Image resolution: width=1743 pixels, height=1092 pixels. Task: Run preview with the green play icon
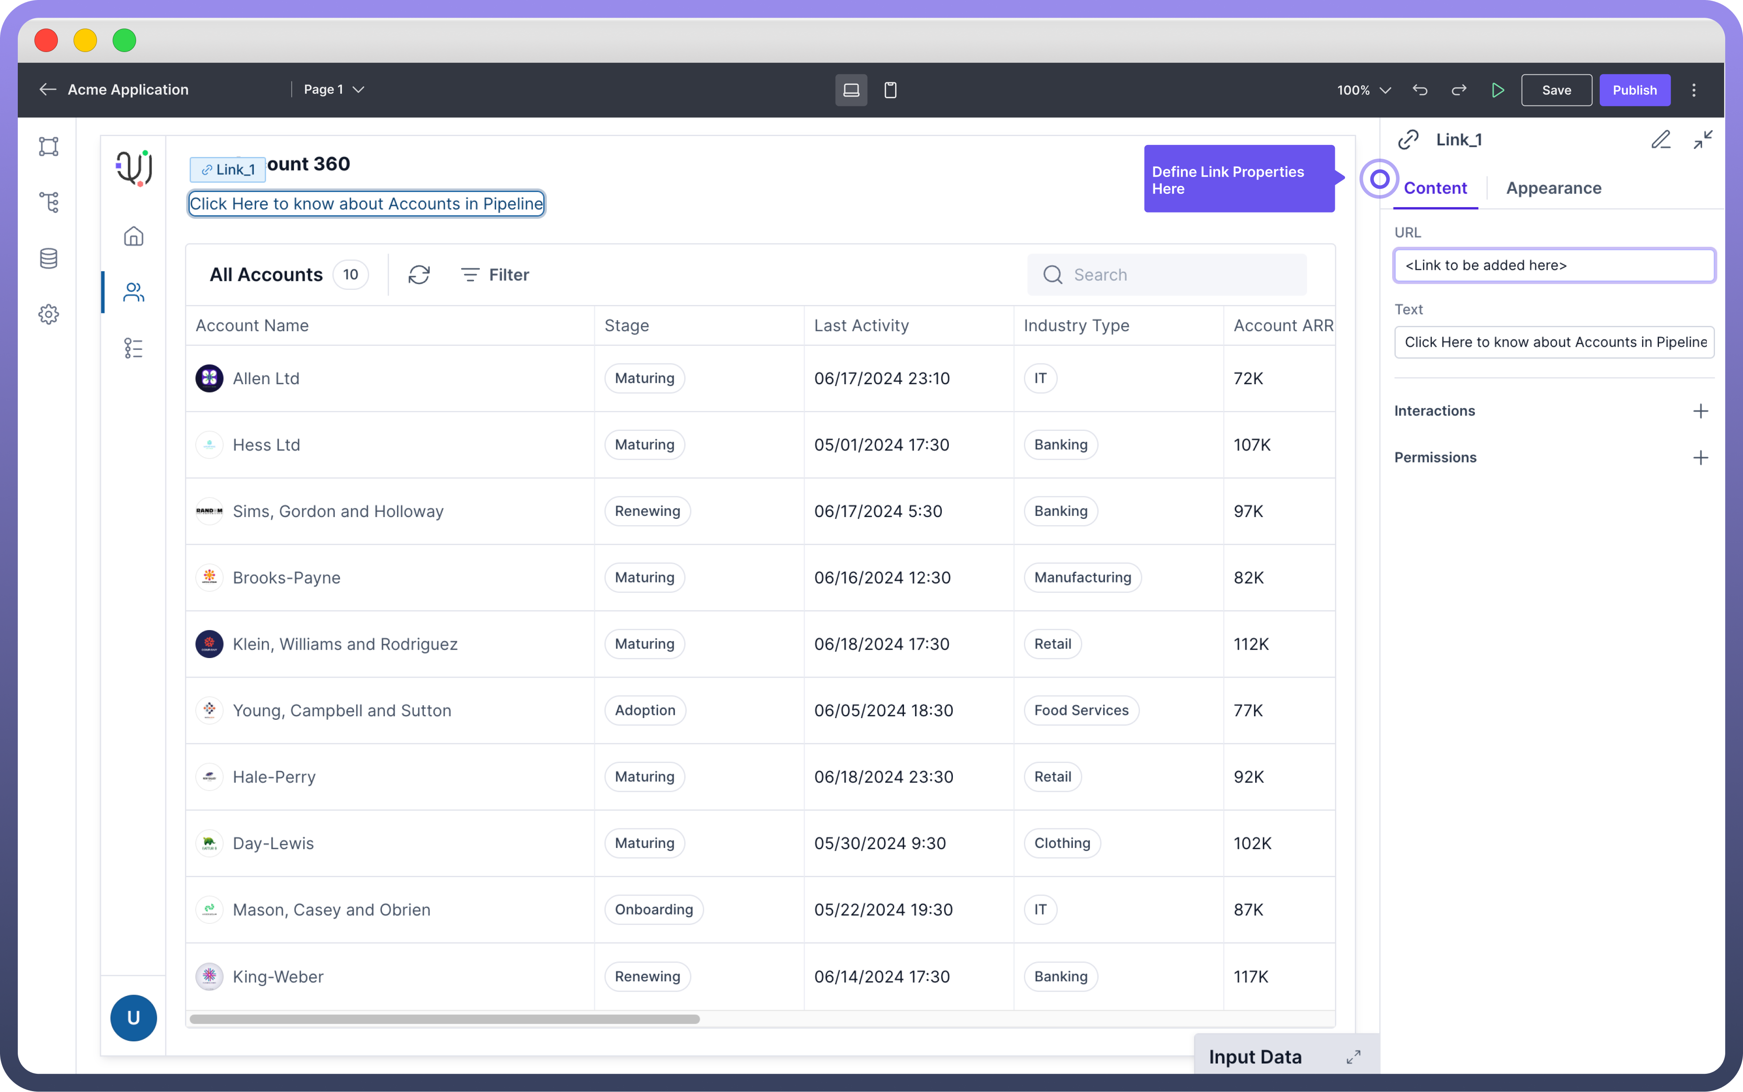(1498, 90)
